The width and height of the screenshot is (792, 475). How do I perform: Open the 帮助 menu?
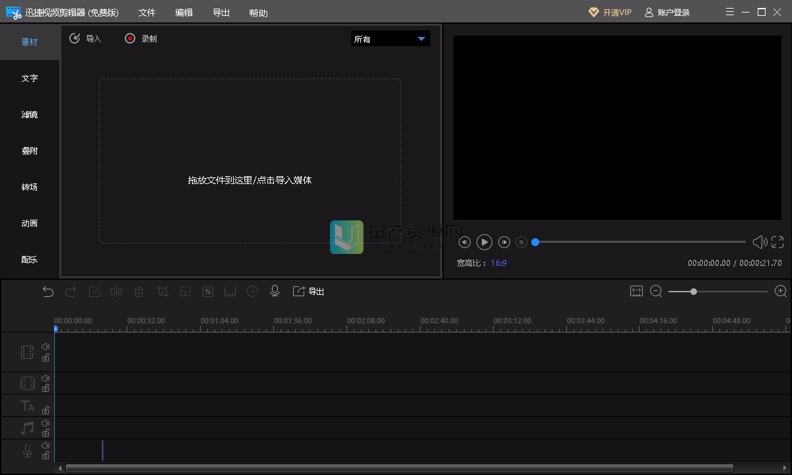(x=258, y=13)
